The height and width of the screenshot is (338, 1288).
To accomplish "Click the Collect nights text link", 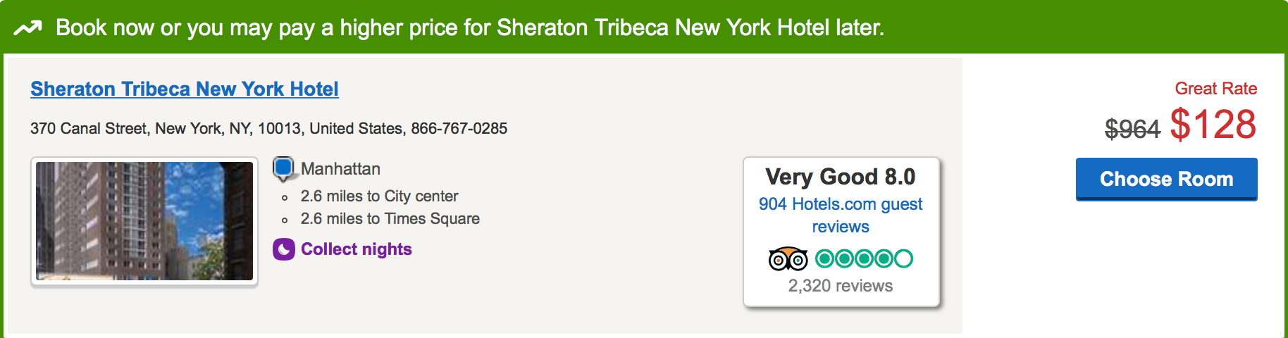I will click(356, 249).
